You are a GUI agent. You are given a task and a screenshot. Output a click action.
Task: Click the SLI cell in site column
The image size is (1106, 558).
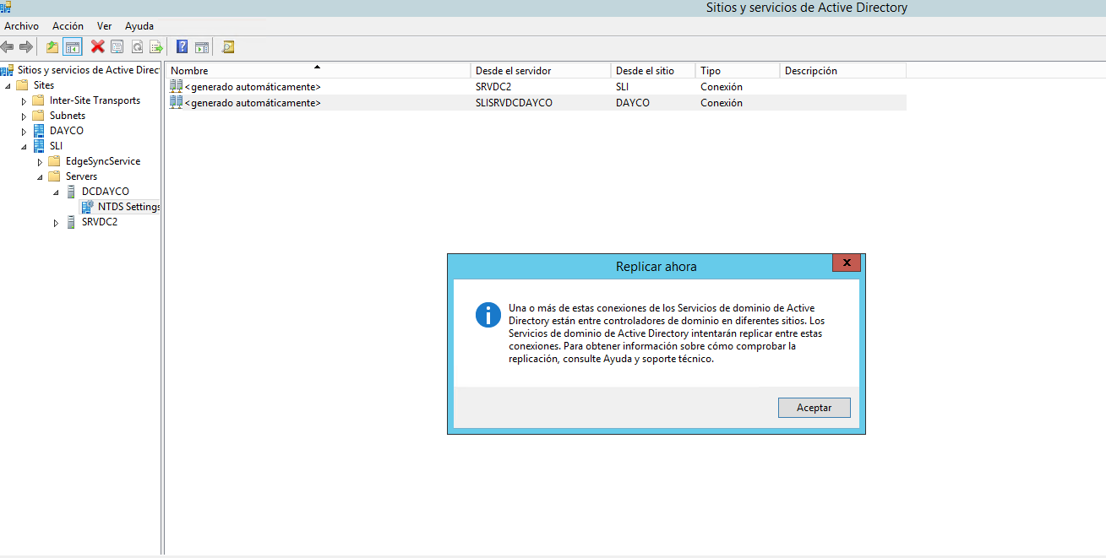coord(622,86)
